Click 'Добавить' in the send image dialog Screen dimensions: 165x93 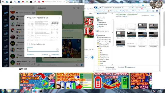pos(30,55)
